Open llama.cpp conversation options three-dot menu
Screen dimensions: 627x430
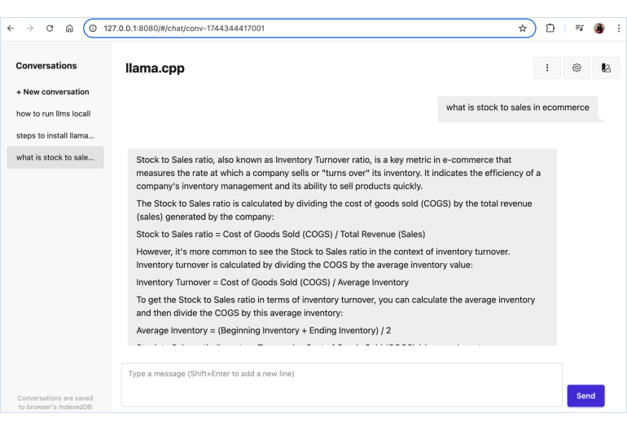[x=547, y=68]
